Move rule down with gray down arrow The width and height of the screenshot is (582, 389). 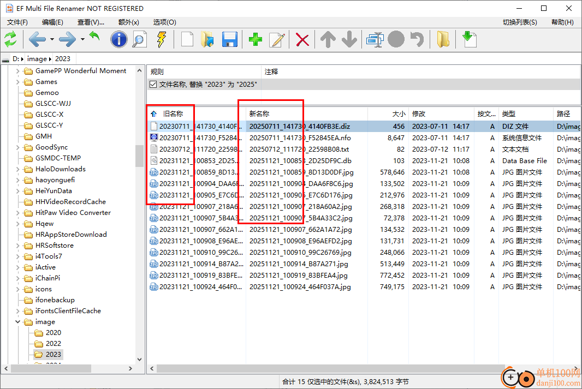(349, 39)
